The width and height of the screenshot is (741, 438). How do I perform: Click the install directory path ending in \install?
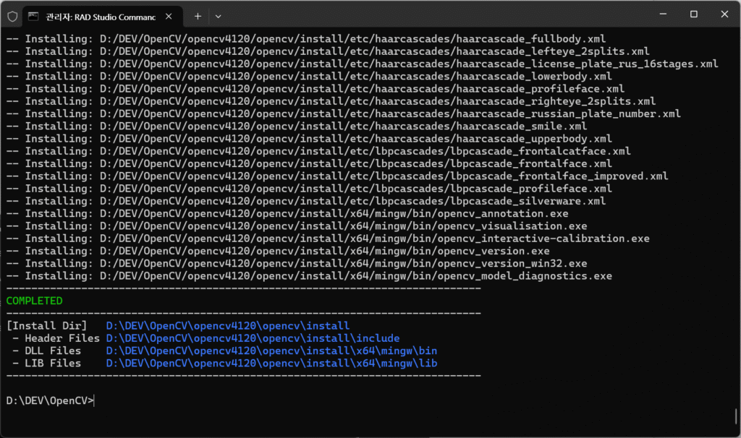(228, 326)
